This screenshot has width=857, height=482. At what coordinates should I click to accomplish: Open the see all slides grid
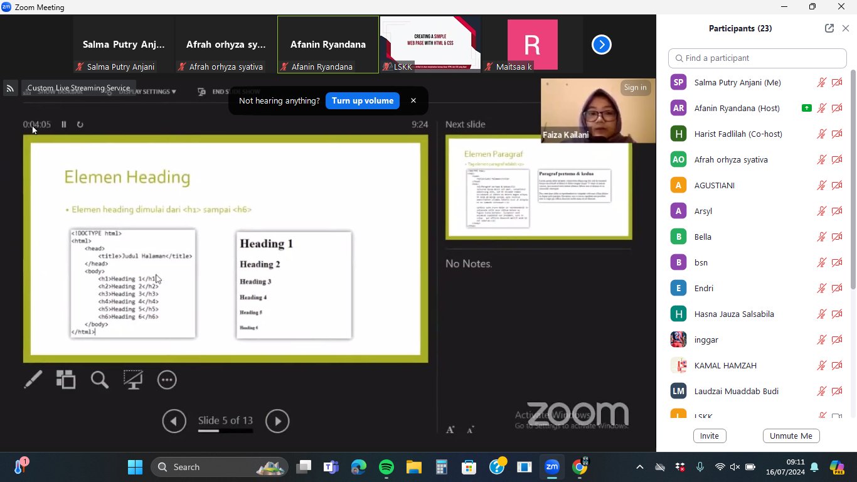click(66, 380)
